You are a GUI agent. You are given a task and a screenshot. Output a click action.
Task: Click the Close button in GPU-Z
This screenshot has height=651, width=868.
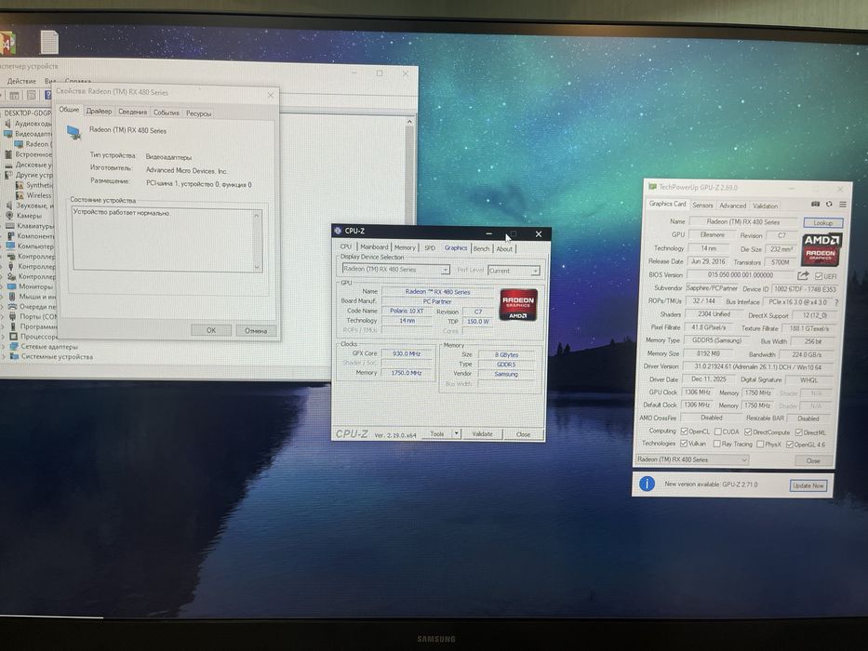click(x=812, y=460)
